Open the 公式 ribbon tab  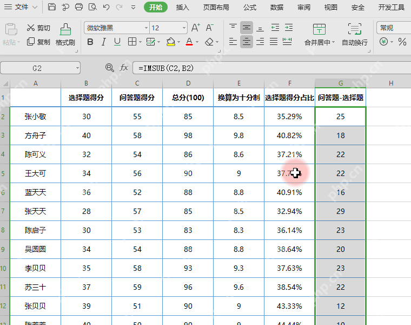click(x=250, y=8)
